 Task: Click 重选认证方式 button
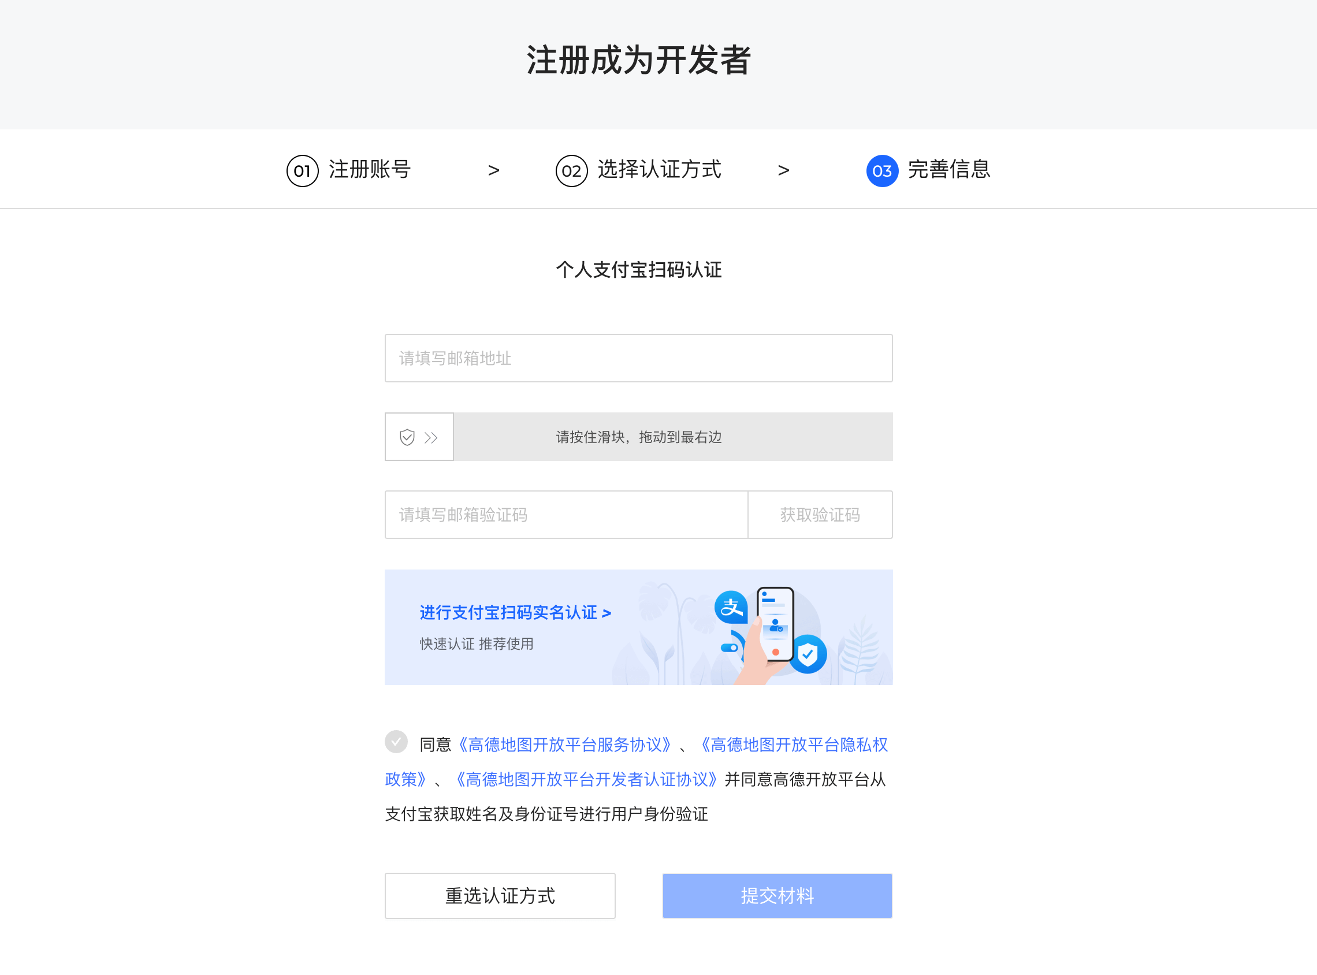coord(500,896)
